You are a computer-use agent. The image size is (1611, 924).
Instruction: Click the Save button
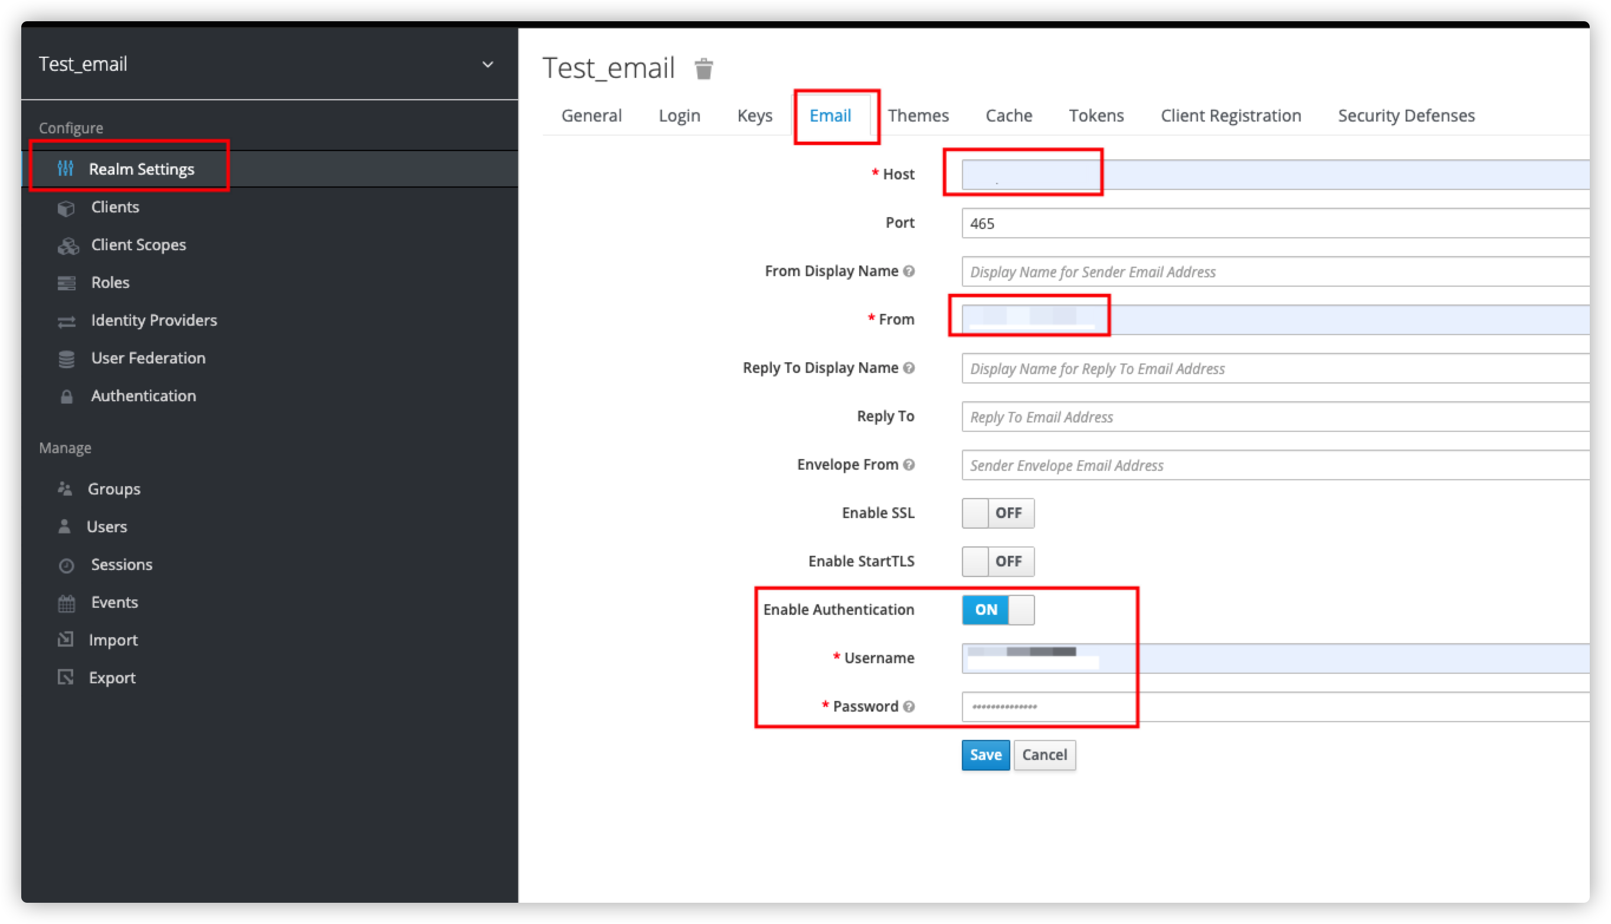pyautogui.click(x=985, y=755)
